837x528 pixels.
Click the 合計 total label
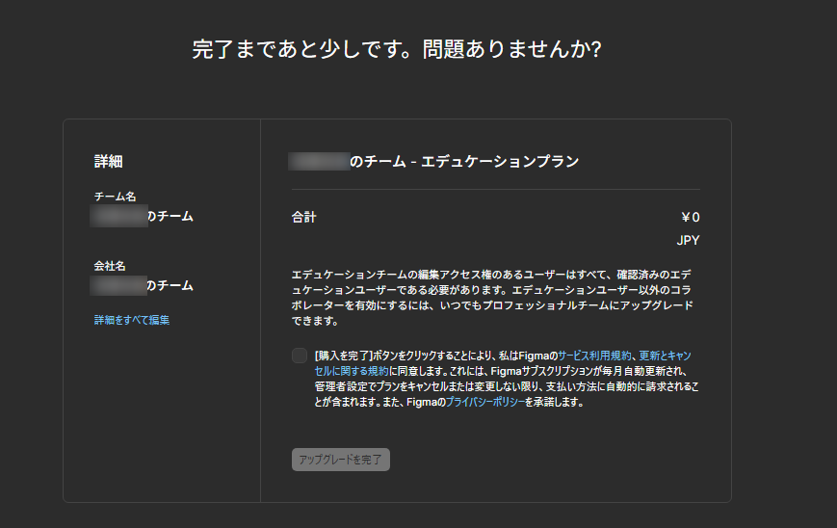(303, 218)
